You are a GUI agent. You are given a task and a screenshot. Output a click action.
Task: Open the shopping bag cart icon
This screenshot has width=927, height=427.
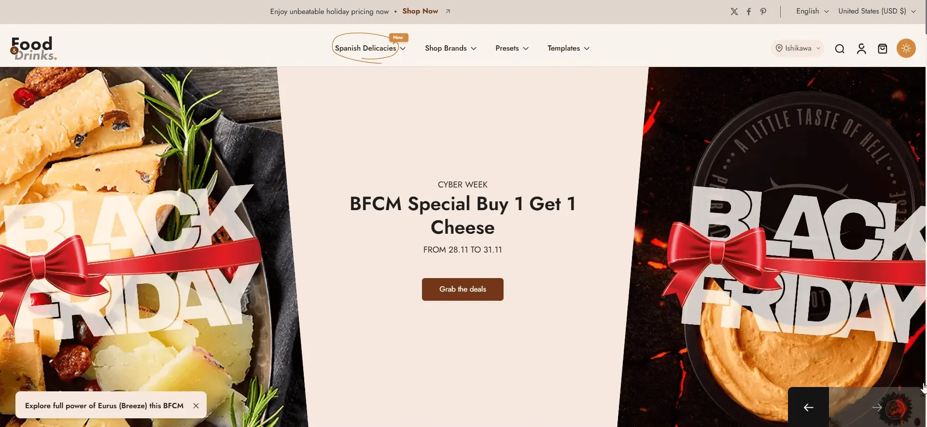[883, 49]
